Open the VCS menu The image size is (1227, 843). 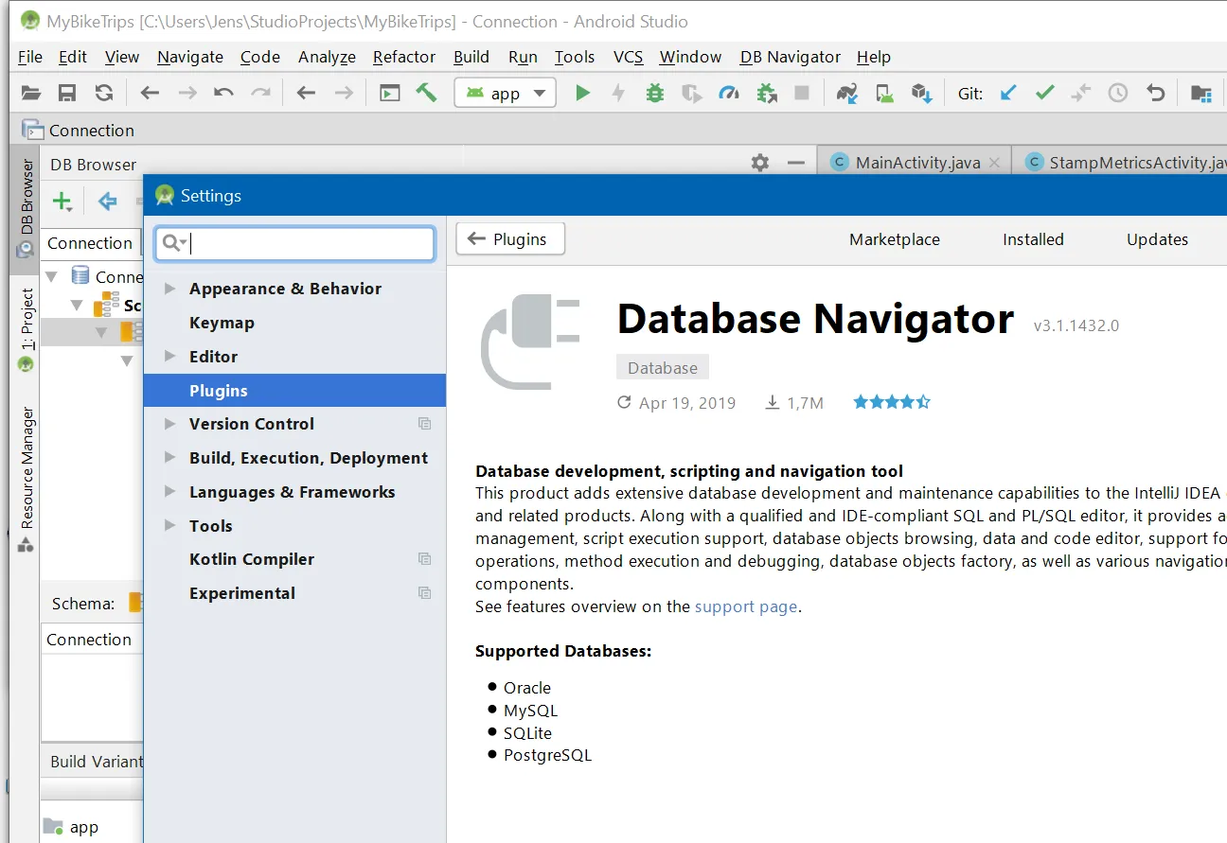629,57
